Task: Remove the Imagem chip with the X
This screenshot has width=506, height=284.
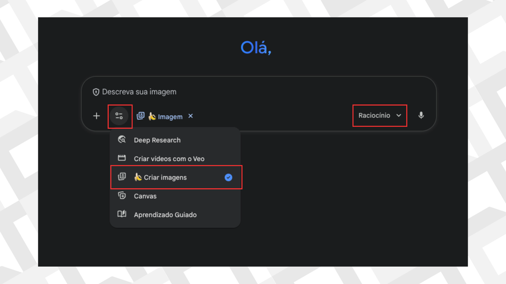Action: tap(191, 116)
